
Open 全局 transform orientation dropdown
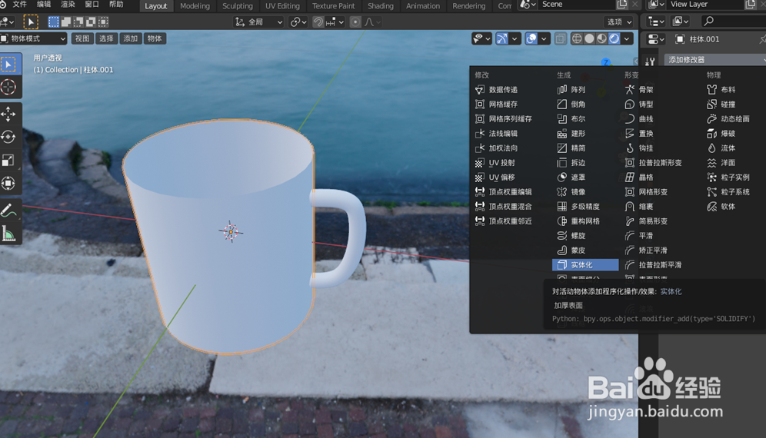click(x=259, y=22)
